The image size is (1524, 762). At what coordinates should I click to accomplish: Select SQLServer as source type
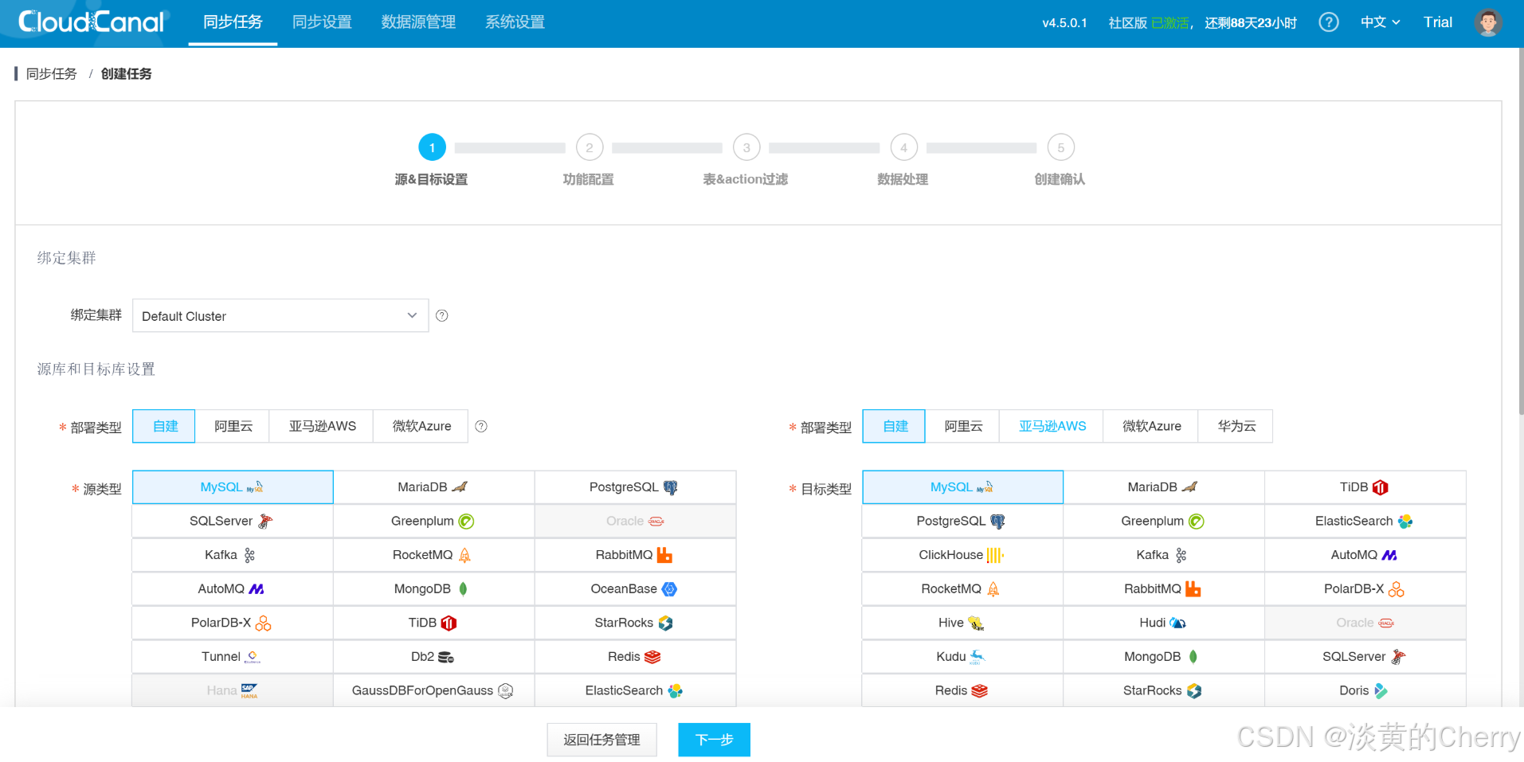233,522
